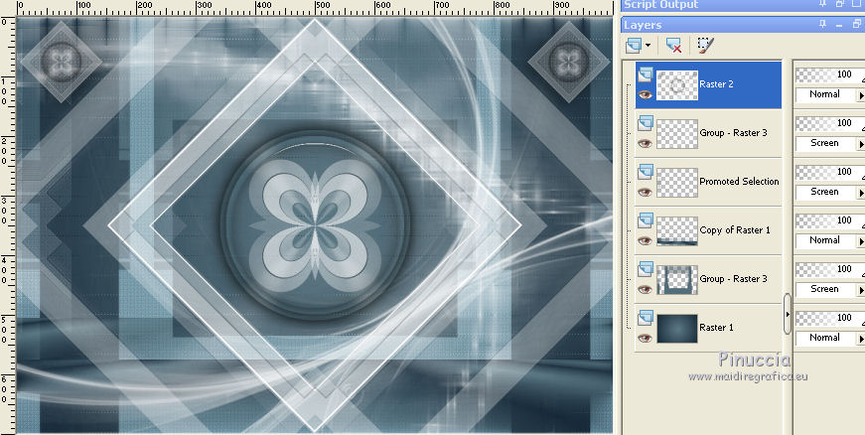Image resolution: width=865 pixels, height=435 pixels.
Task: Click the blue frame Group - Raster 3 thumbnail
Action: [677, 279]
